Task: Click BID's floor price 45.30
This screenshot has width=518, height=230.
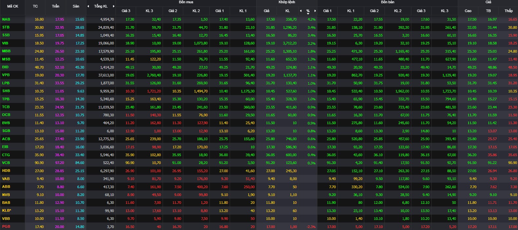Action: [x=80, y=67]
